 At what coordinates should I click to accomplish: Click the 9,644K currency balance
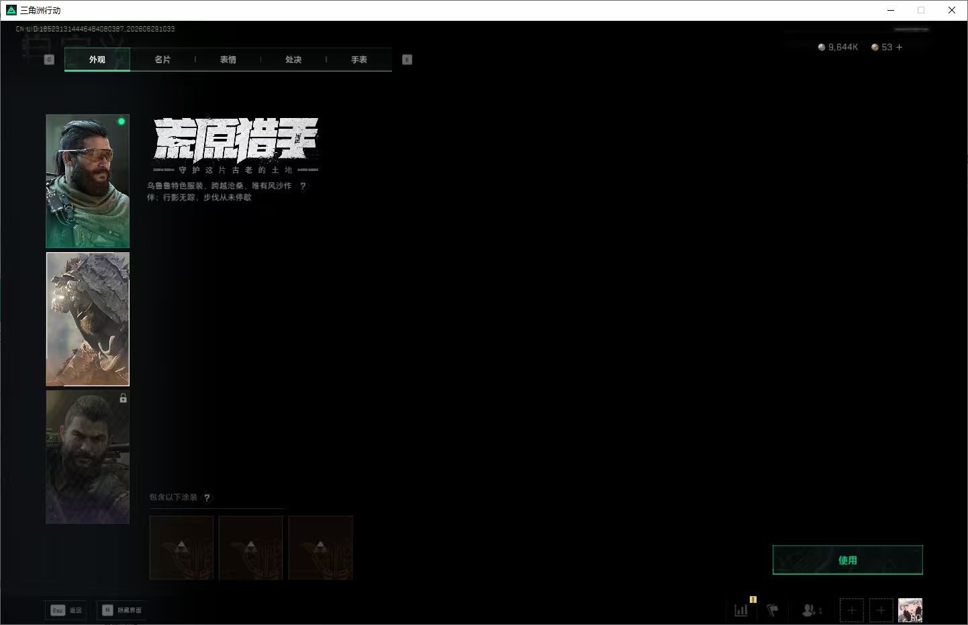(838, 47)
